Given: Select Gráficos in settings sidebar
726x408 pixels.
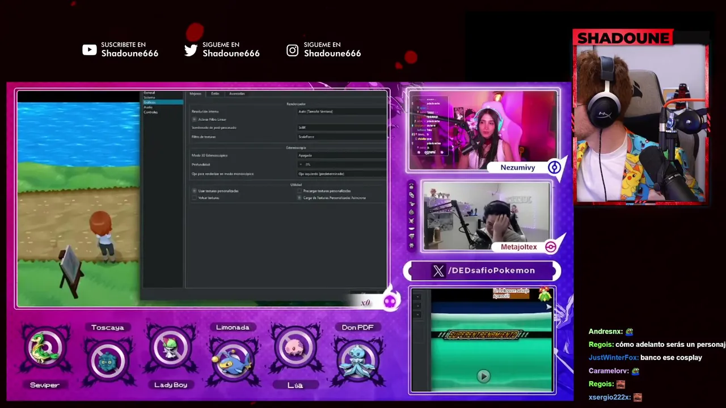Looking at the screenshot, I should 162,103.
